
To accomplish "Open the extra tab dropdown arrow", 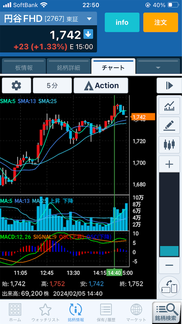I will 158,68.
